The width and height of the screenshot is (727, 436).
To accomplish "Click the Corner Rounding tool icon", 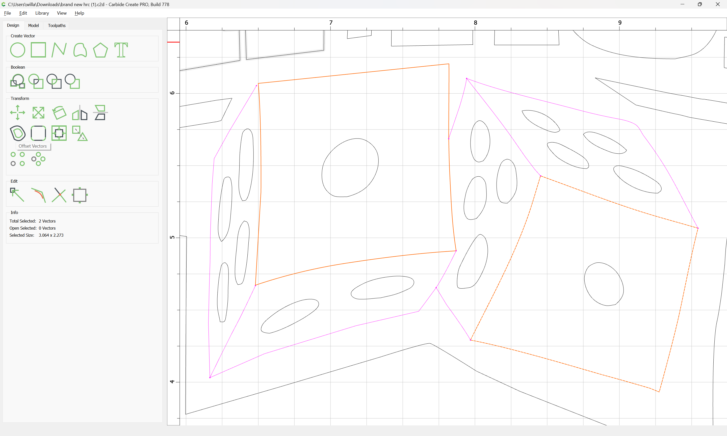I will click(x=38, y=133).
